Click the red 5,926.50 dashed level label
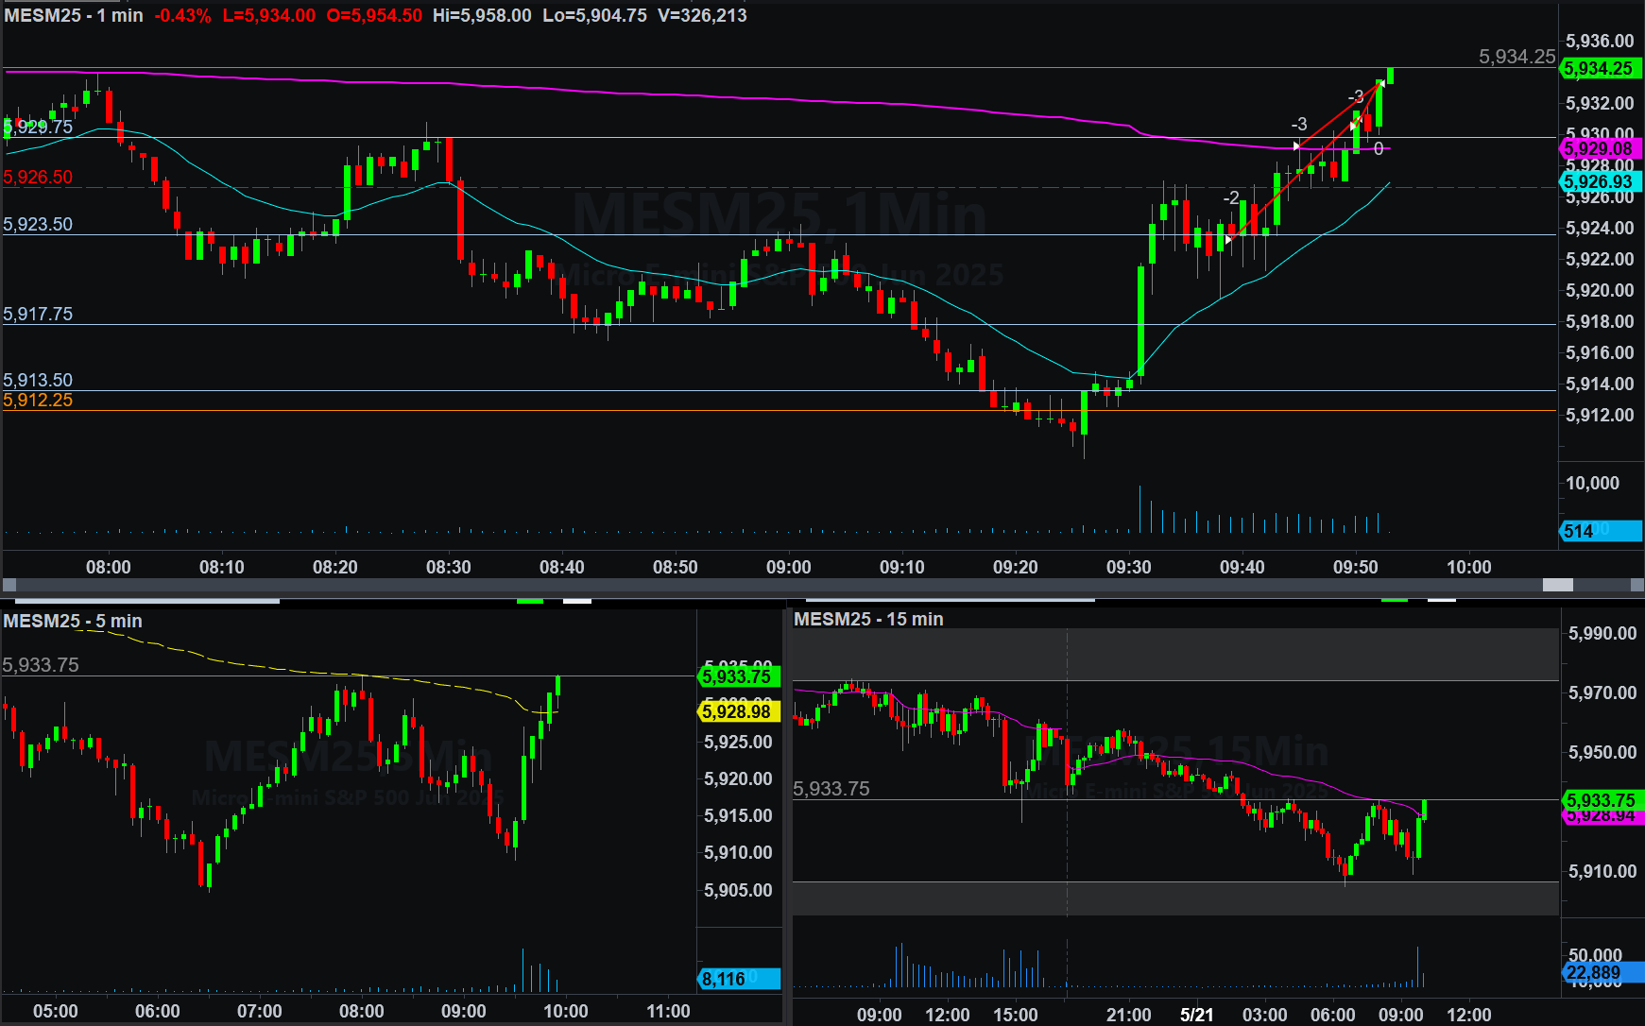This screenshot has height=1026, width=1645. tap(38, 177)
